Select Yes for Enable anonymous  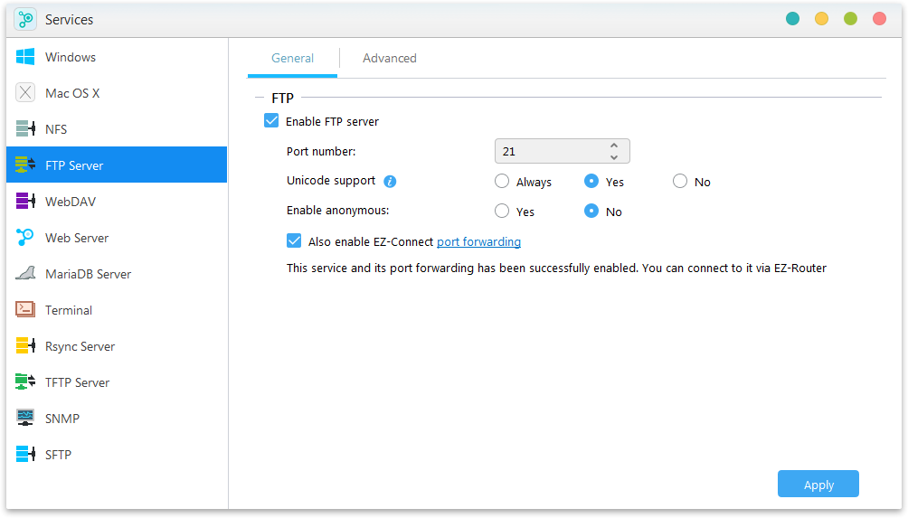pyautogui.click(x=502, y=211)
